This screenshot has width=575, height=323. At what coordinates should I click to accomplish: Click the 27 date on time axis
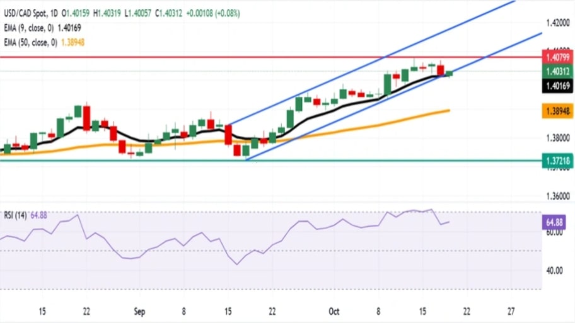[511, 311]
